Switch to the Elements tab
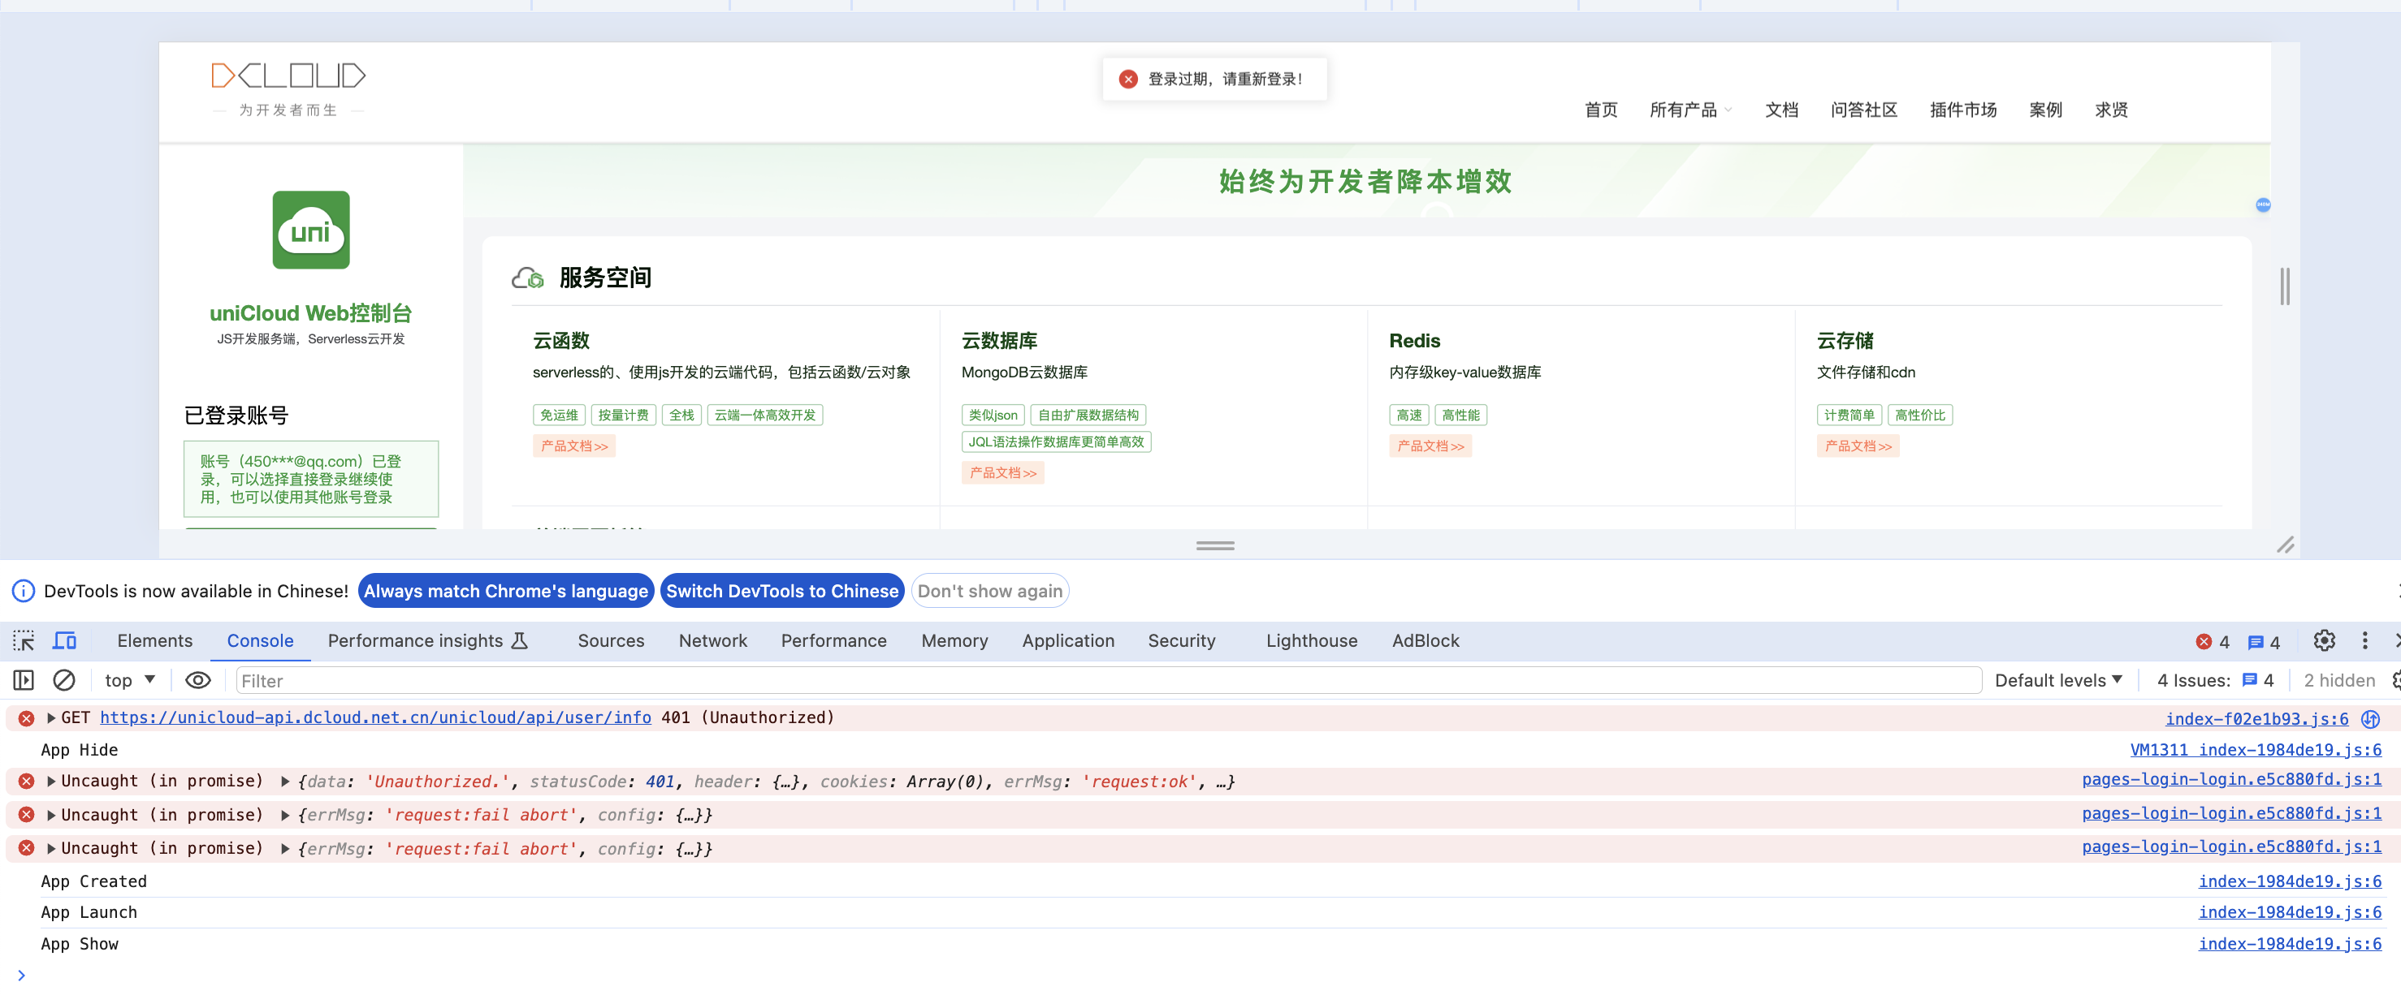The height and width of the screenshot is (995, 2401). (x=154, y=641)
